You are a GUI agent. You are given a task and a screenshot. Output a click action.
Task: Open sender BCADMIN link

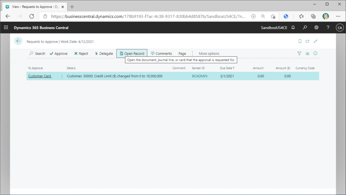[199, 76]
